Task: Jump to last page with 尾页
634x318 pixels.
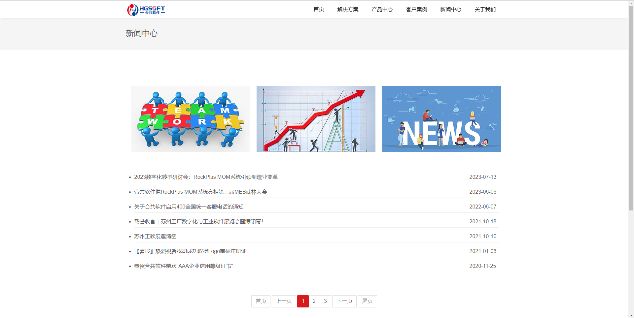Action: coord(368,301)
